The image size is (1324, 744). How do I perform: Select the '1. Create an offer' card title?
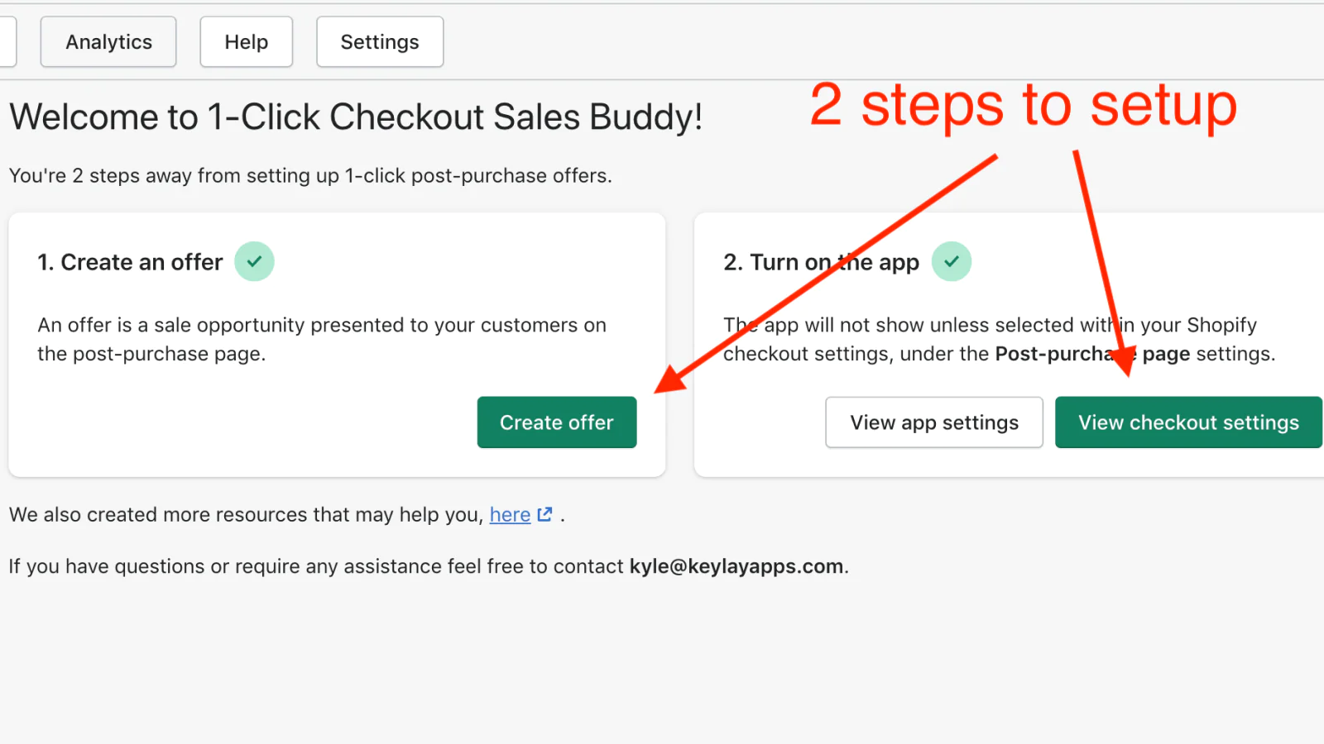point(130,262)
